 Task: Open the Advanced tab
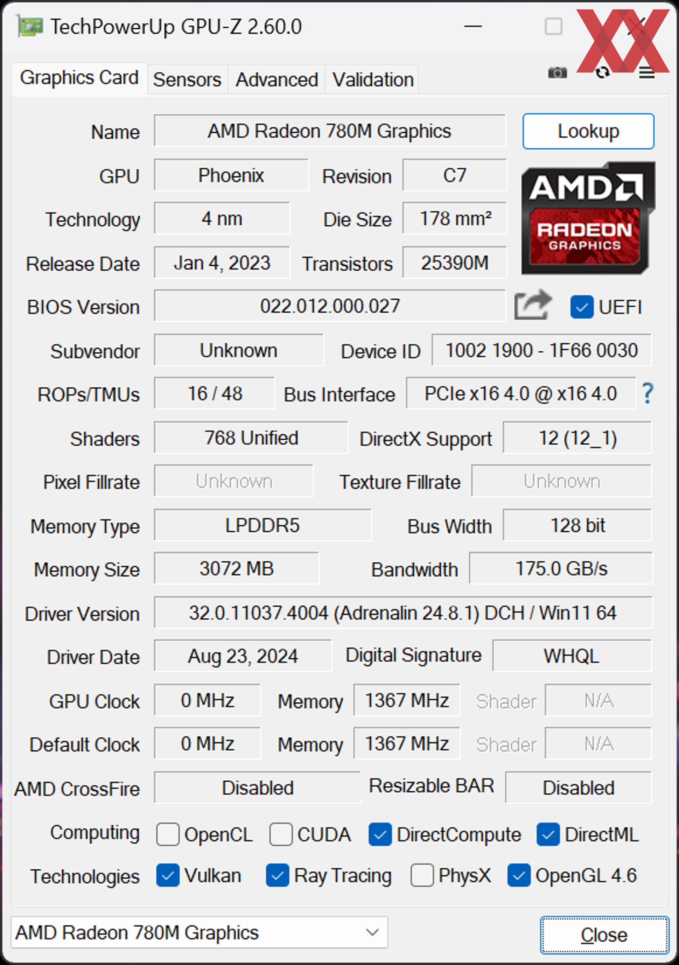[x=277, y=80]
